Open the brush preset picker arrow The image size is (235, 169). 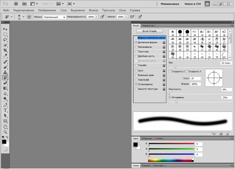coord(23,17)
